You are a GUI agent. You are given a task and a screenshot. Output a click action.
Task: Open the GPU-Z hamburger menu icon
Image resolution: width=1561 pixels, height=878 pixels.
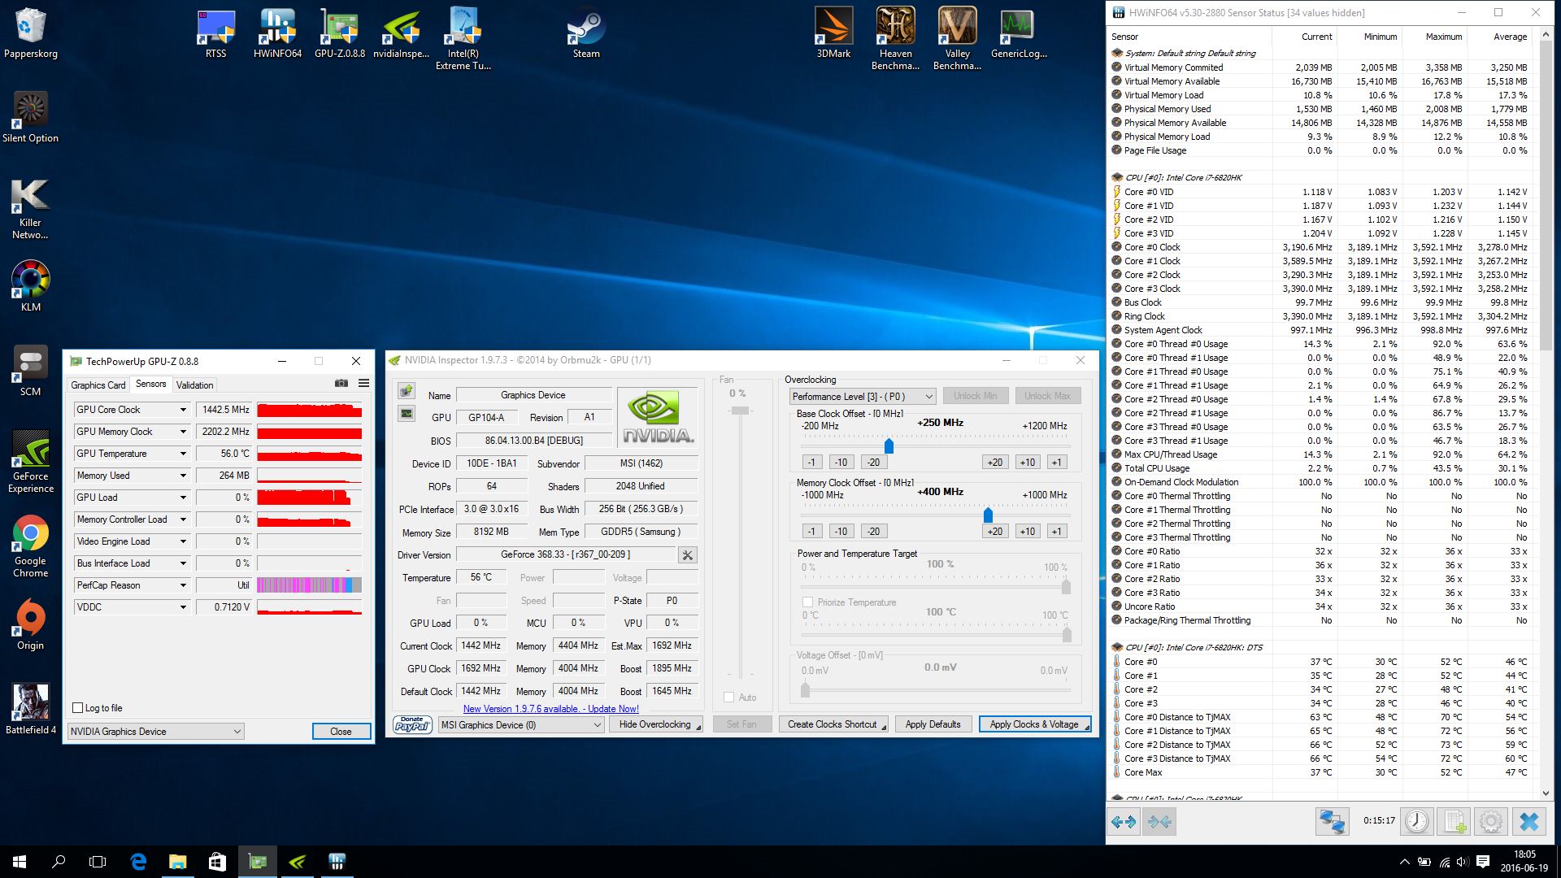click(x=363, y=384)
